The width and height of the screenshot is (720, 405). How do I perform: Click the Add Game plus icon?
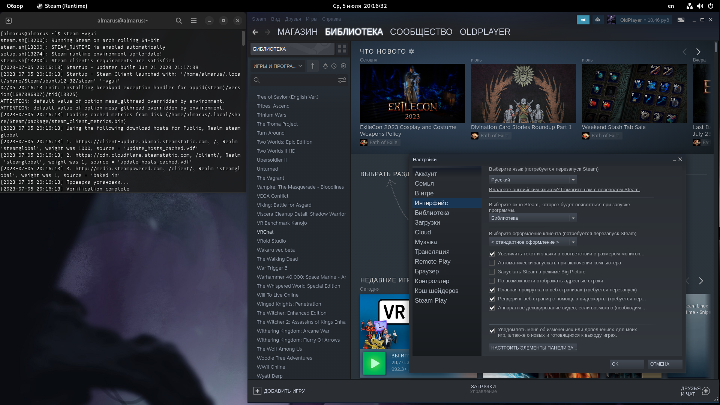point(257,391)
